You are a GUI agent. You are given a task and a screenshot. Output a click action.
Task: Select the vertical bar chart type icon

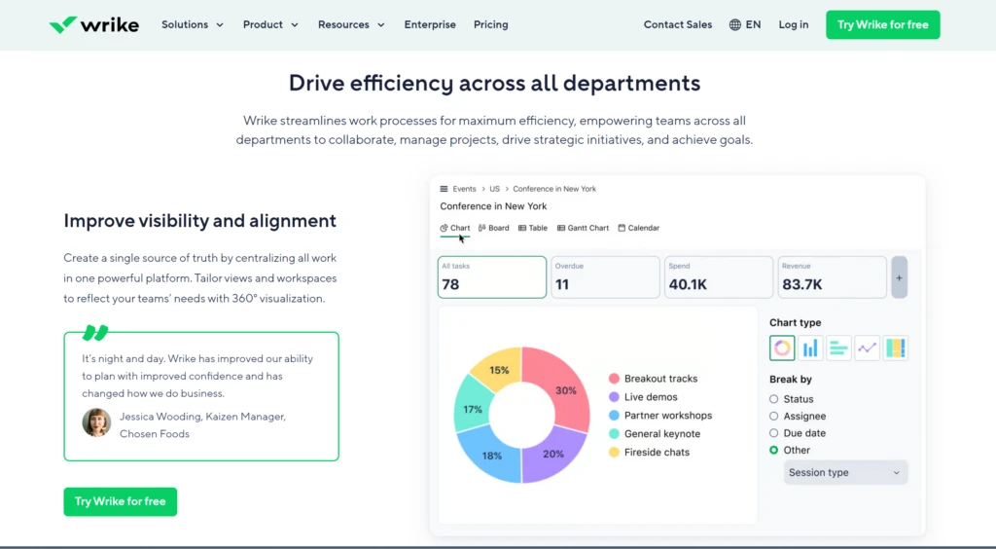(x=810, y=348)
